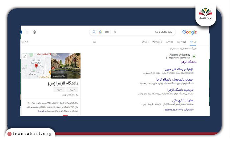Click the magnifier search icon in search box
Screen dimensions: 230x141
pyautogui.click(x=94, y=32)
